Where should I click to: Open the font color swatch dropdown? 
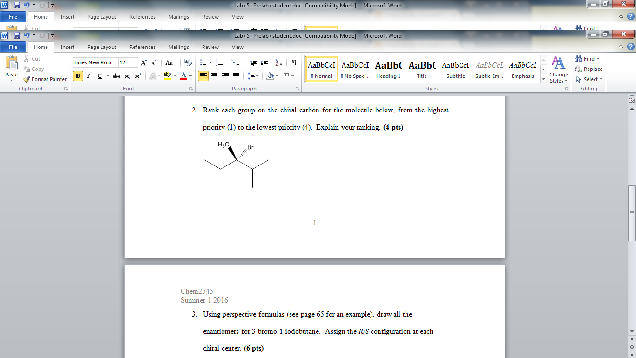pos(191,76)
